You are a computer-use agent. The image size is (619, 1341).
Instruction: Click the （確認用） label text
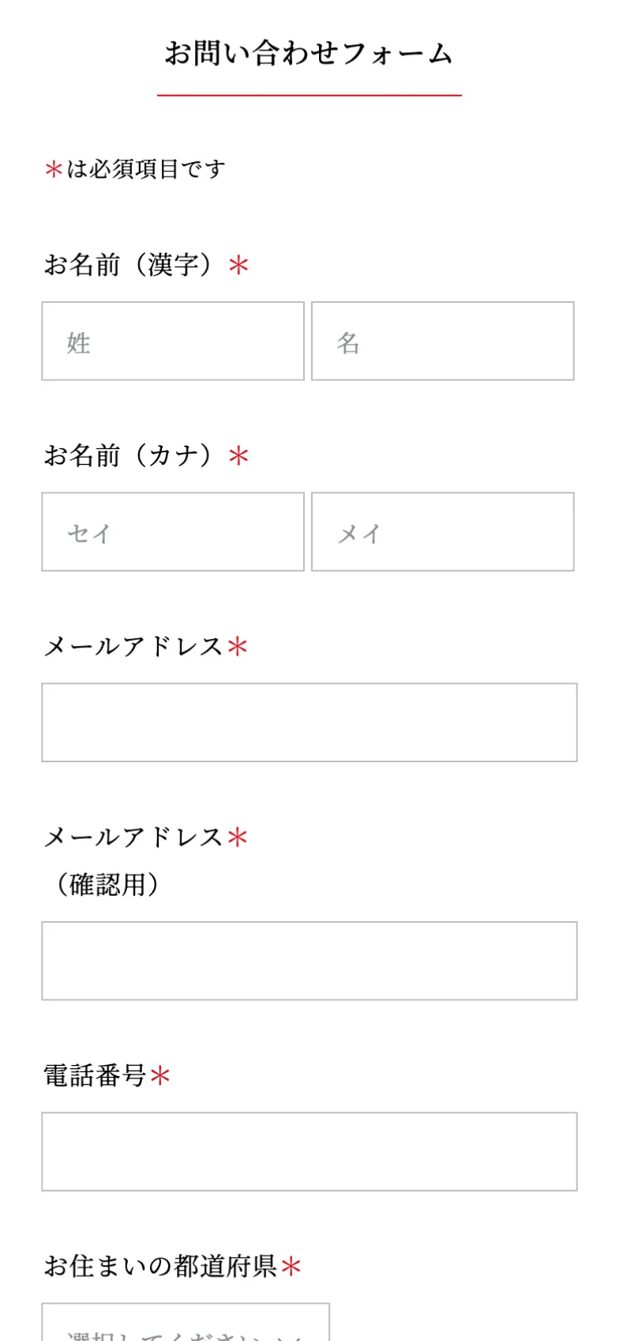tap(107, 884)
